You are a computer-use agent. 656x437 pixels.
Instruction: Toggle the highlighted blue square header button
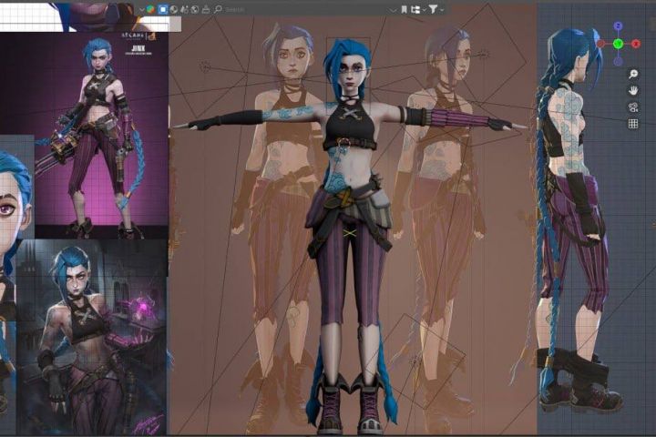click(163, 9)
